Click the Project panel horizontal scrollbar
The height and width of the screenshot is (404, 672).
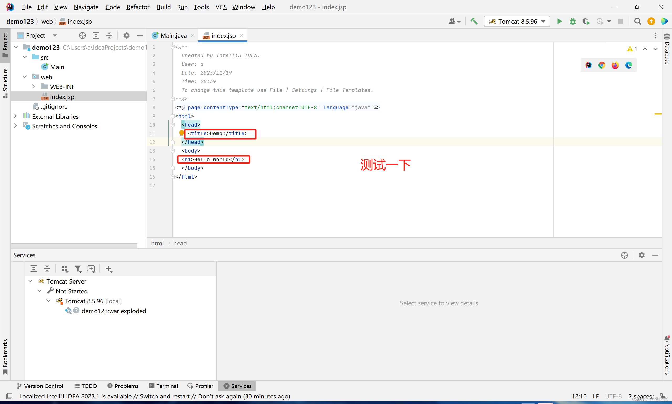[74, 245]
